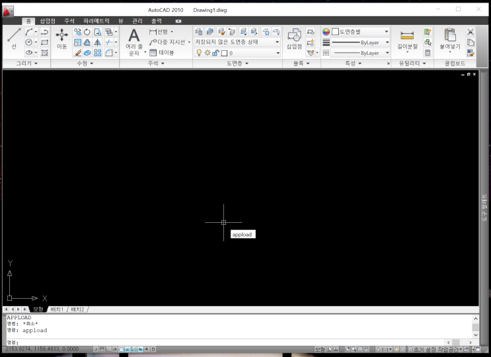
Task: Select the Line (선) drawing tool
Action: tap(14, 38)
